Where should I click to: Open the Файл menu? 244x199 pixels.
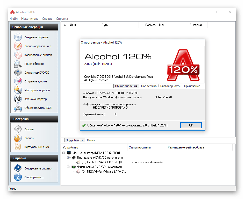pyautogui.click(x=14, y=19)
